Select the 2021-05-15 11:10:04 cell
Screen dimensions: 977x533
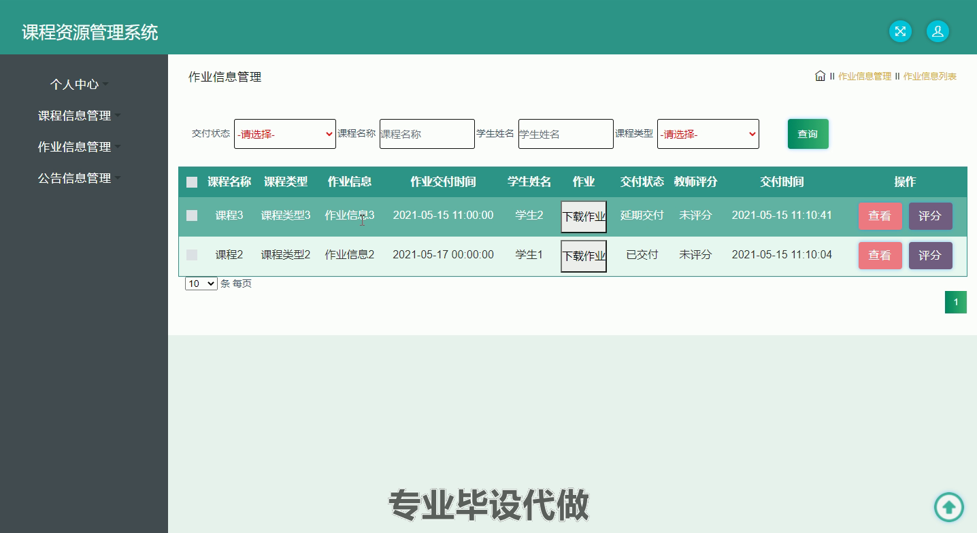pyautogui.click(x=782, y=254)
